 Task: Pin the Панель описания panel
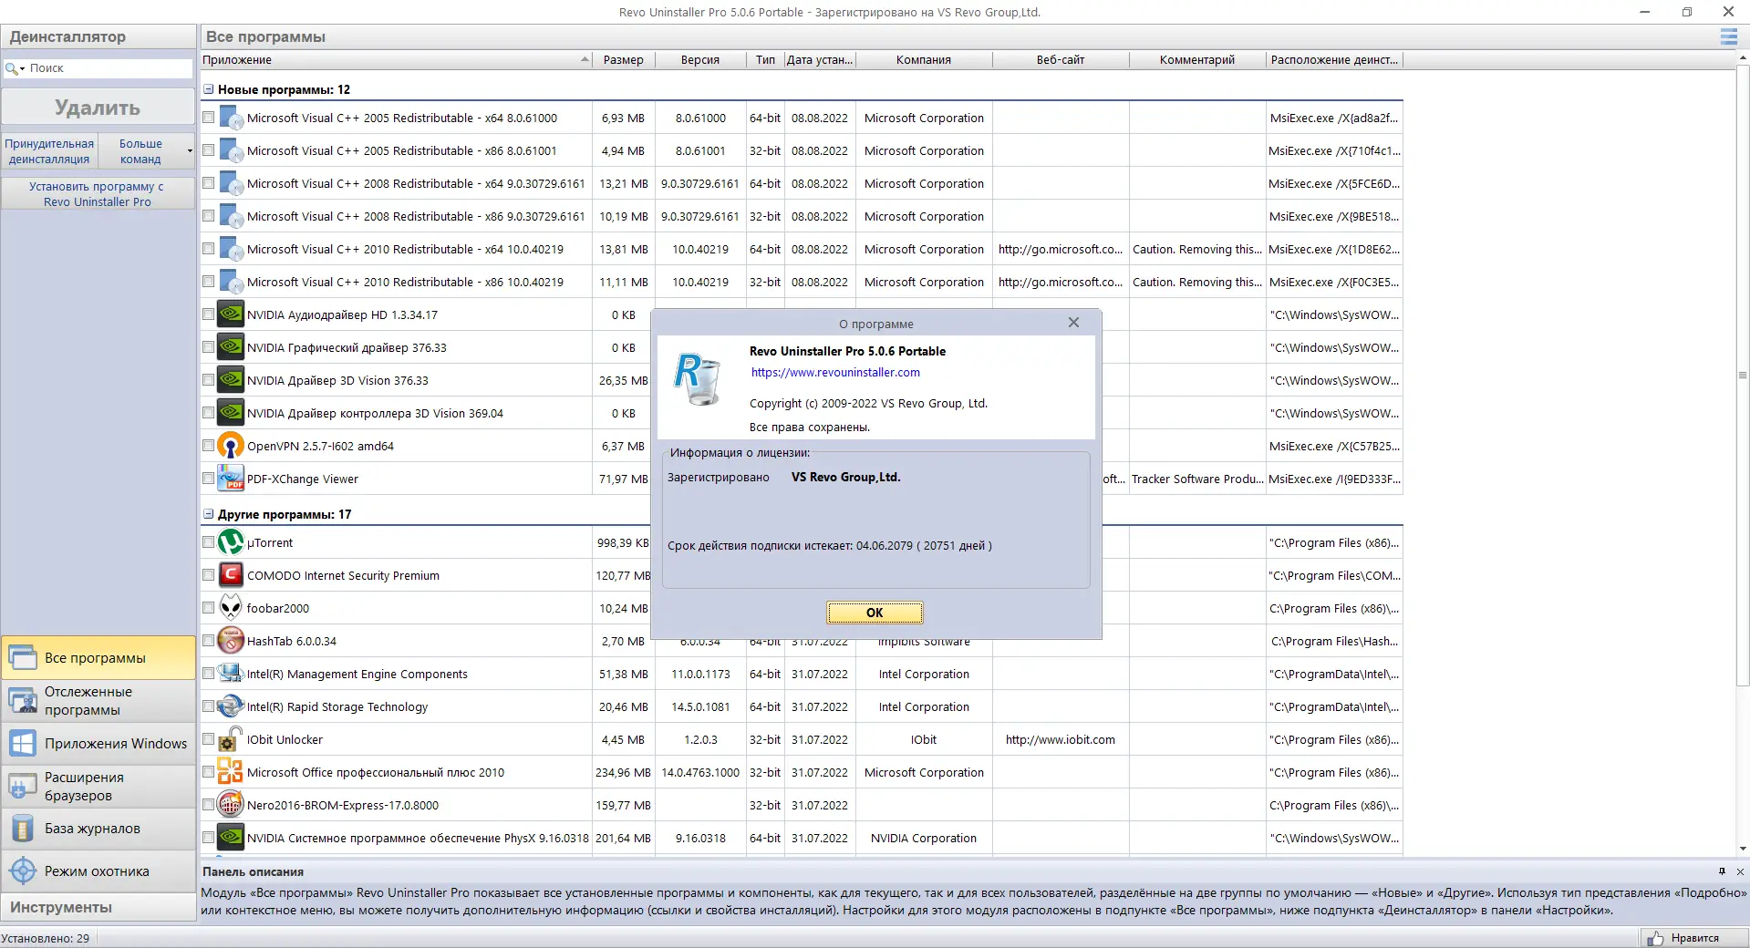tap(1722, 871)
